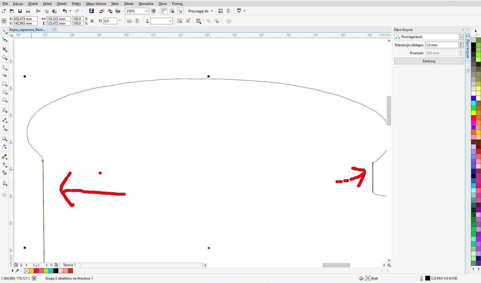
Task: Open the 250% zoom level dropdown
Action: (146, 11)
